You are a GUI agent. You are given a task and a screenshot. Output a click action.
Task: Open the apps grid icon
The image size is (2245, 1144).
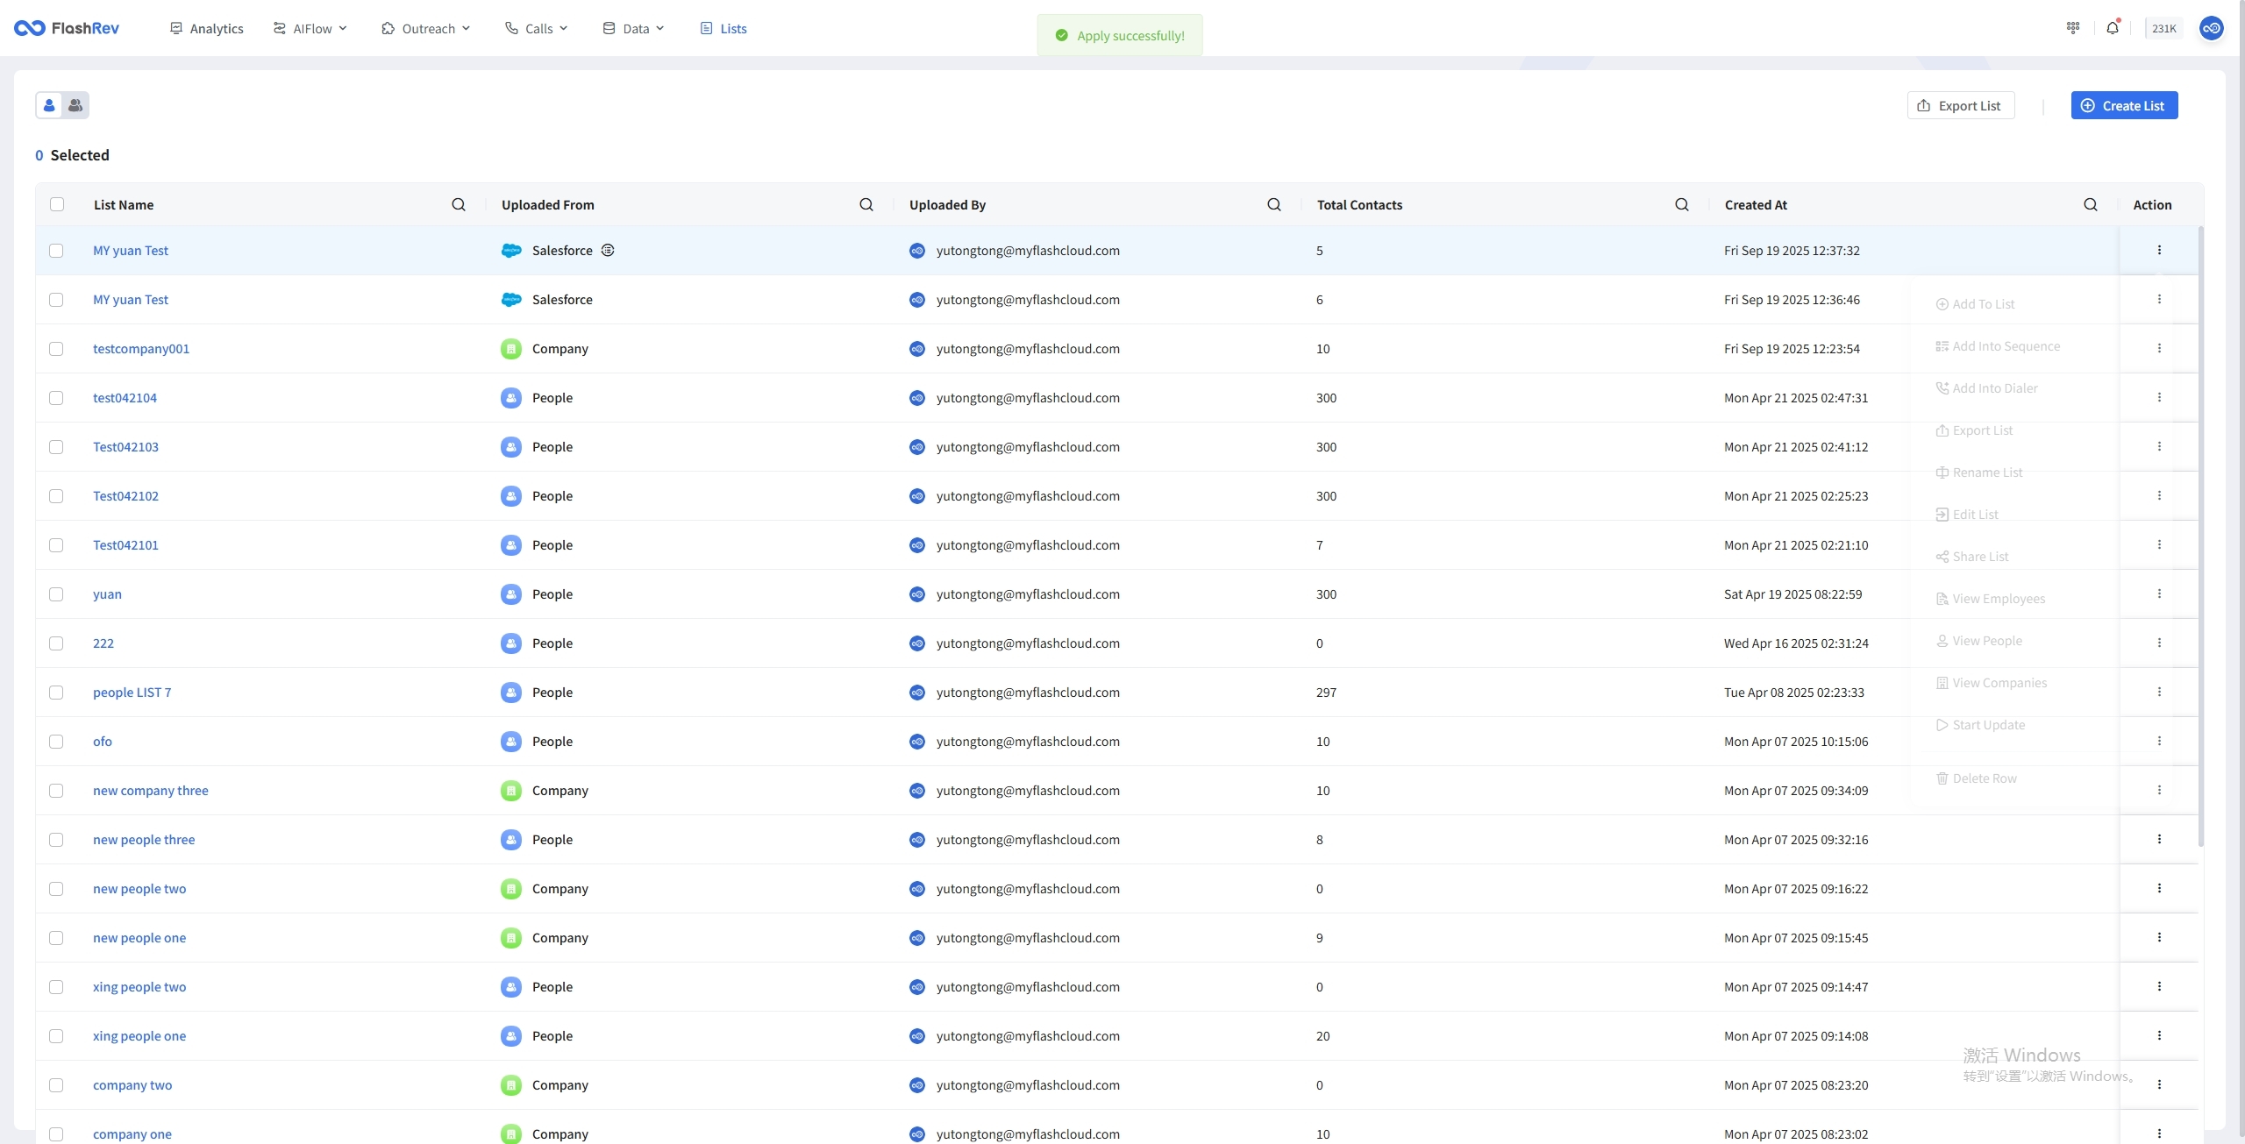pos(2073,28)
